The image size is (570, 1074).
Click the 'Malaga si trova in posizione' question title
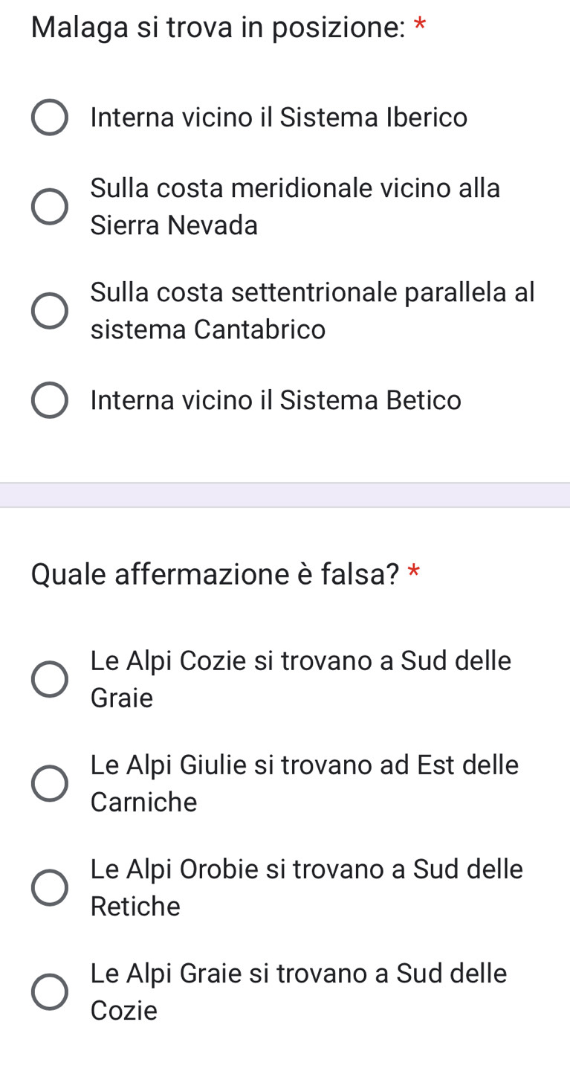click(x=218, y=28)
